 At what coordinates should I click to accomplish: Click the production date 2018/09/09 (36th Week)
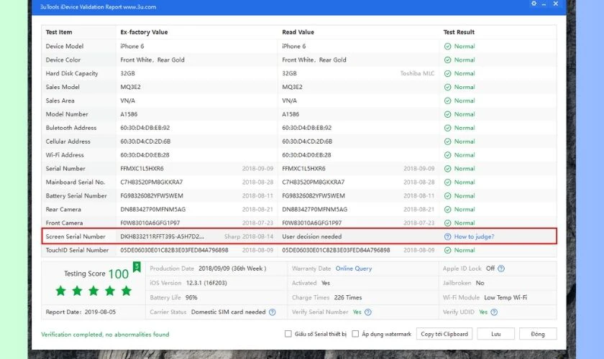click(232, 269)
